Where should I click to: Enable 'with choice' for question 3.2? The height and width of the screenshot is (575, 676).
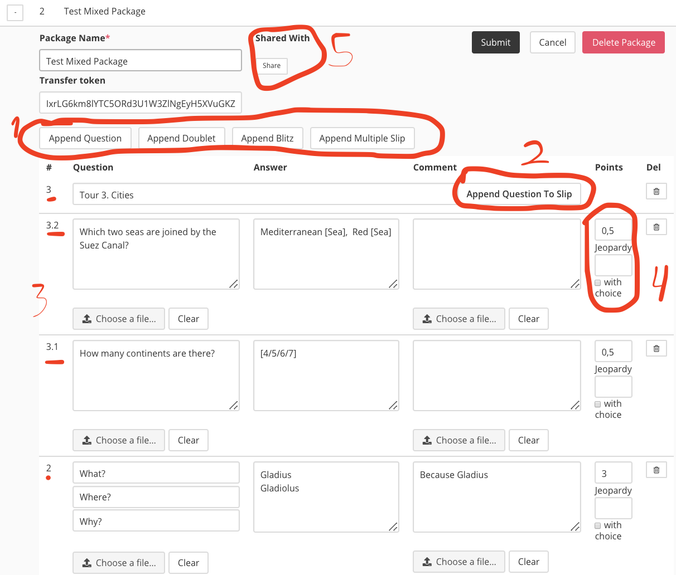click(x=598, y=283)
